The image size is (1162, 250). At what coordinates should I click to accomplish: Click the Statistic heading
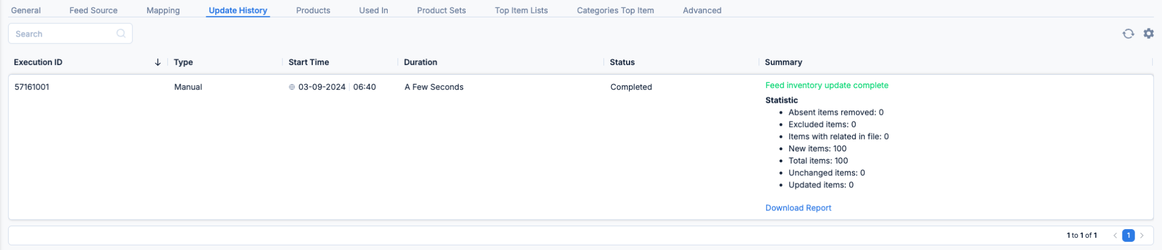[781, 100]
